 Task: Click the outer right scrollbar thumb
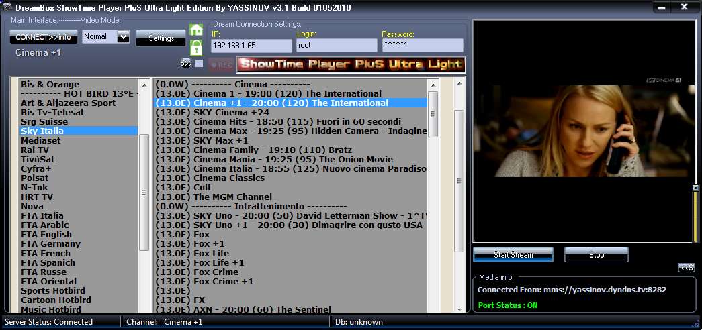pos(459,181)
